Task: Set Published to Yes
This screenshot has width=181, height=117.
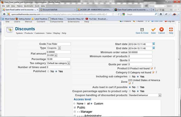Action: coord(56,72)
